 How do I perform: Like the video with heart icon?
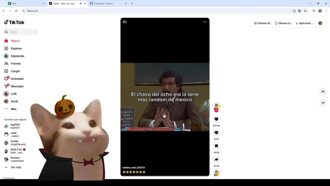[x=216, y=119]
